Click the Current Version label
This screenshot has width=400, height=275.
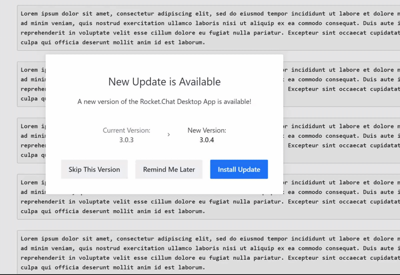[126, 130]
